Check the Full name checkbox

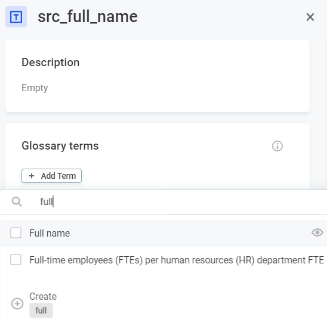(x=16, y=233)
